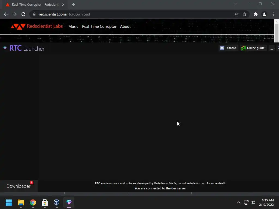Click the RTC Launcher gem icon
279x209 pixels.
[x=5, y=48]
